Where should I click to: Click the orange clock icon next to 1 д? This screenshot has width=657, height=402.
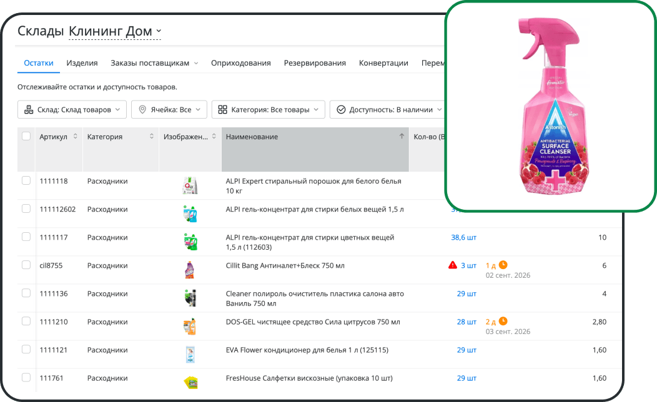503,265
